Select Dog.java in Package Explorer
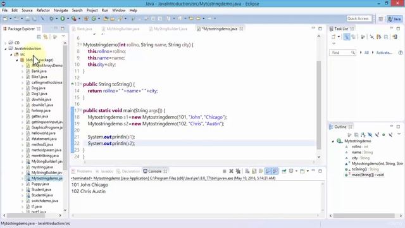405x228 pixels. (39, 88)
